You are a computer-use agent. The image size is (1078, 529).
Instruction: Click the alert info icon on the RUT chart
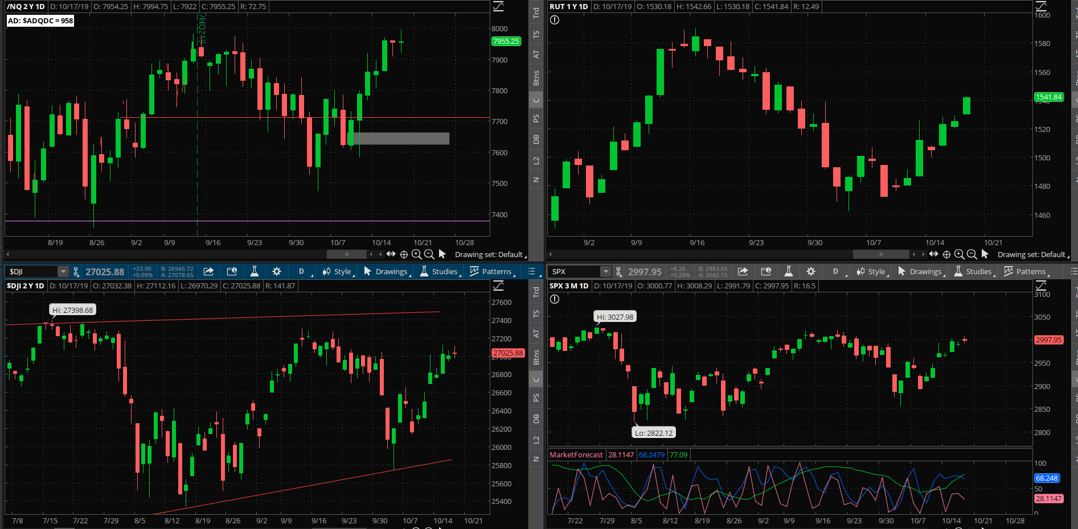tap(555, 20)
